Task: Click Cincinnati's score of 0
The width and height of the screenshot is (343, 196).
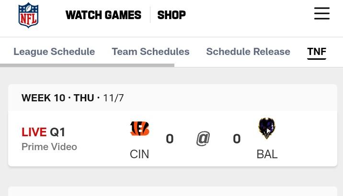Action: coord(170,139)
